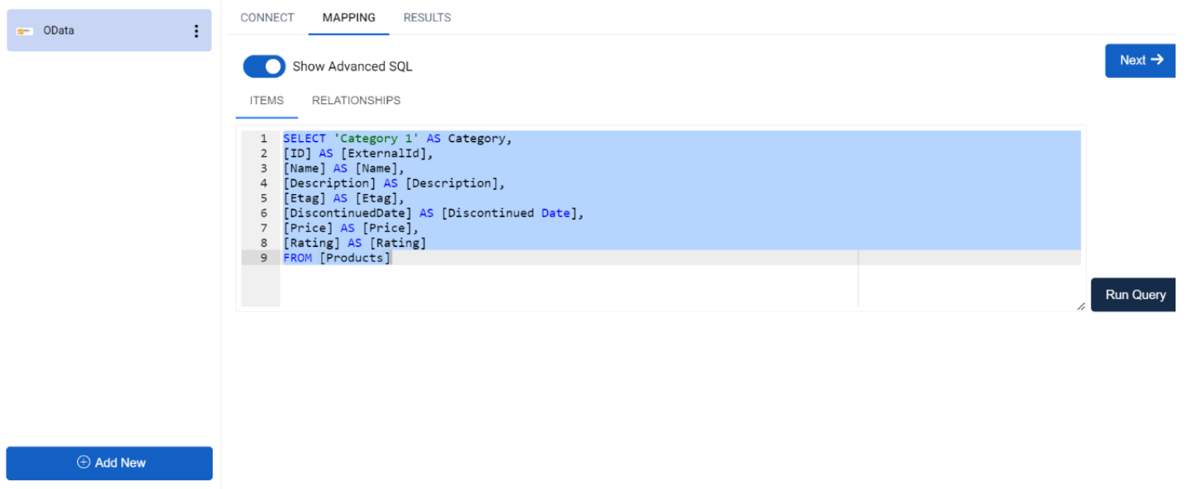Screen dimensions: 1186x489
Task: Disable the Show Advanced SQL toggle
Action: click(264, 67)
